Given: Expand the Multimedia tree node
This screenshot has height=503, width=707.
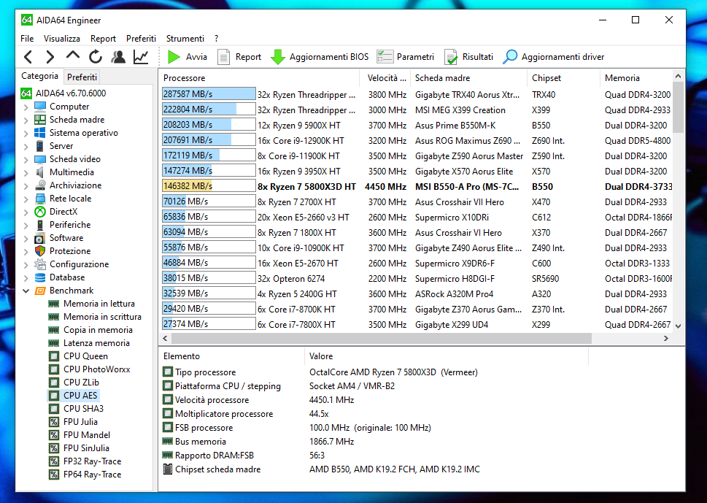Looking at the screenshot, I should click(26, 173).
